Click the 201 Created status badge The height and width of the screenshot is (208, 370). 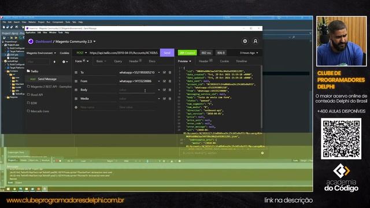pos(187,53)
